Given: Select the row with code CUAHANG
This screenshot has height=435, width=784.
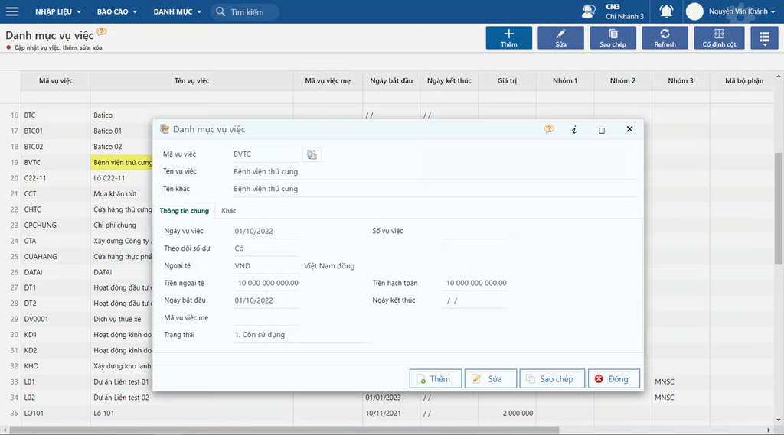Looking at the screenshot, I should (x=41, y=257).
